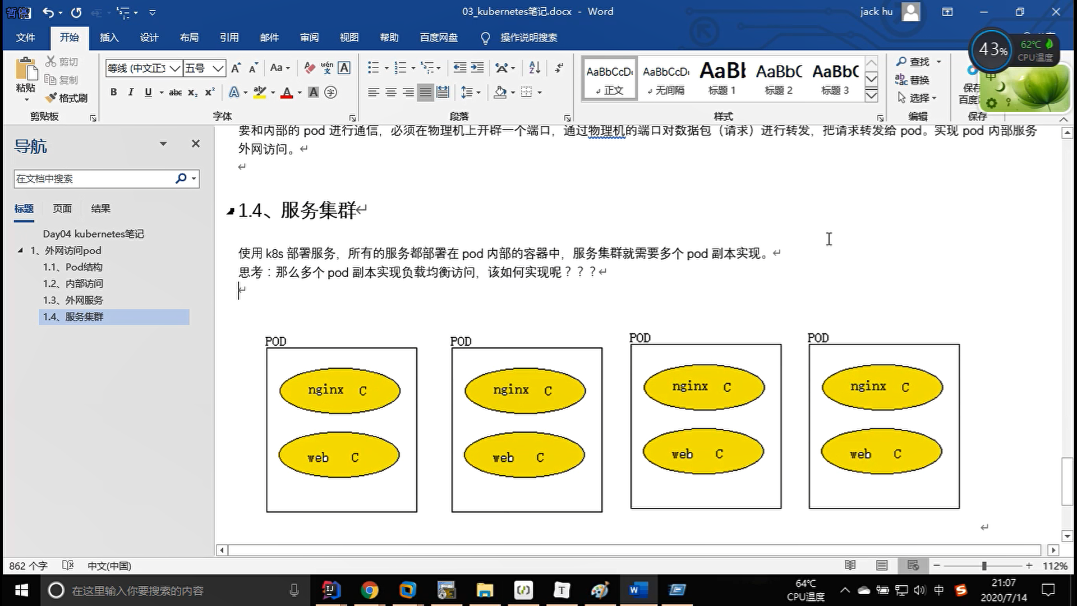1077x606 pixels.
Task: Click the Sort paragraphs icon
Action: (x=535, y=68)
